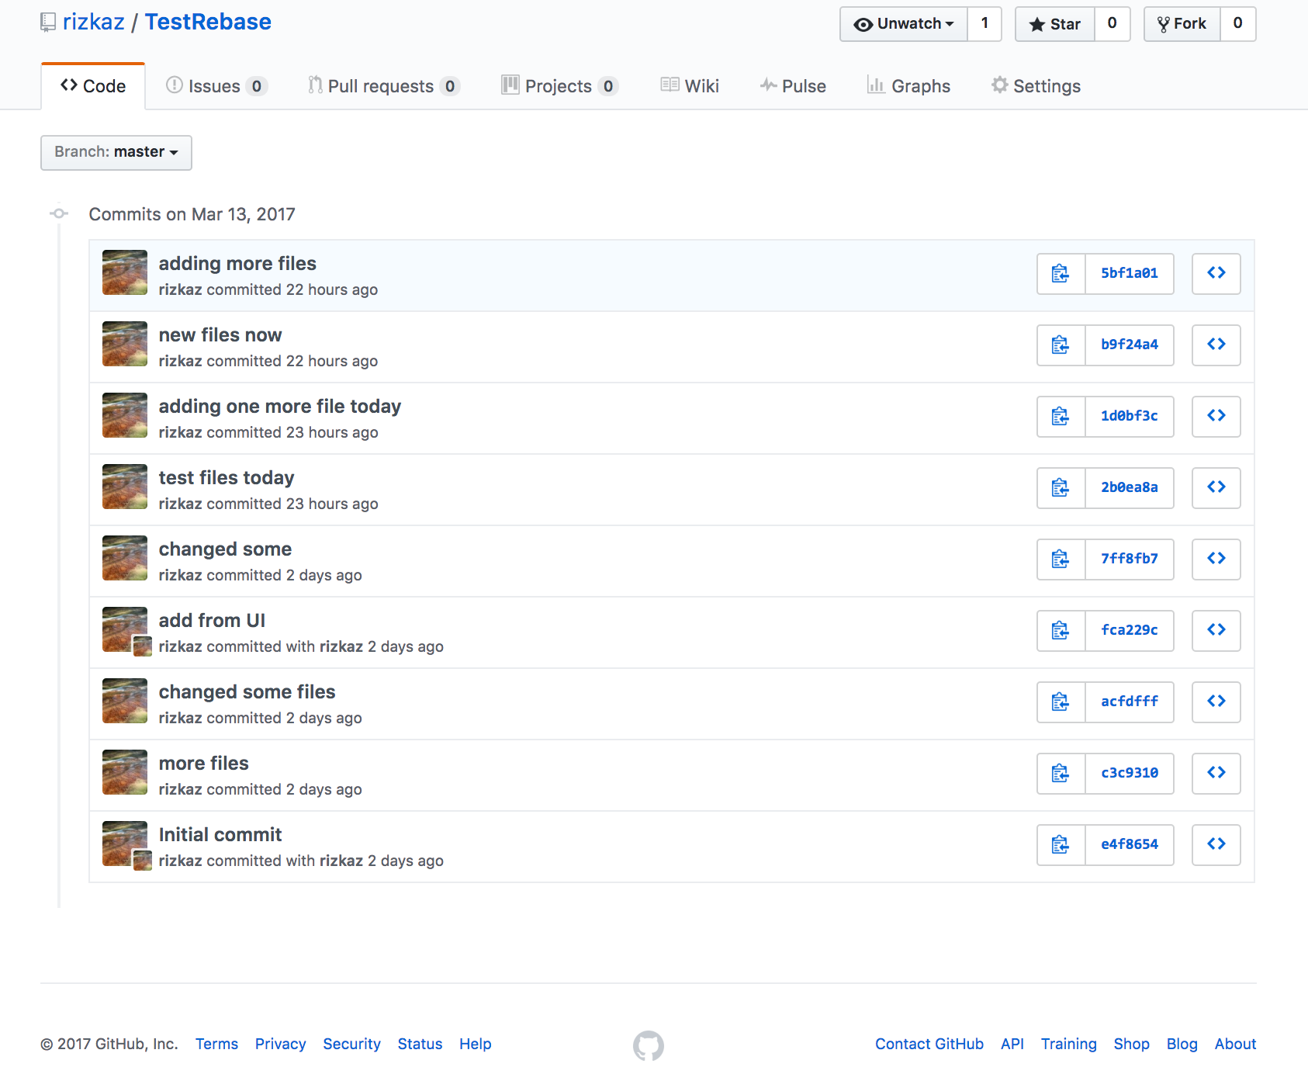Fork the TestRebase repository
Screen dimensions: 1308x1074
(x=1182, y=24)
